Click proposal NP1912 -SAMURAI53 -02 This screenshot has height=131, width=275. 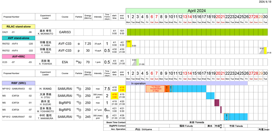(19, 89)
